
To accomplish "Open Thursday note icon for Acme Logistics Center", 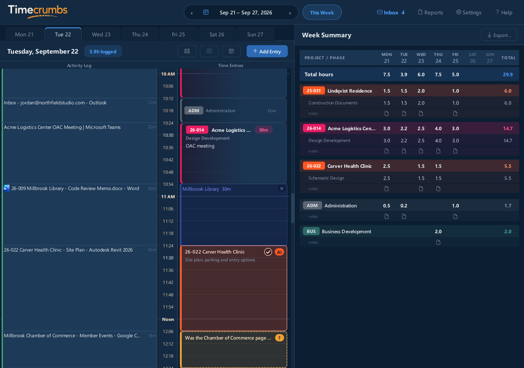I will [438, 151].
